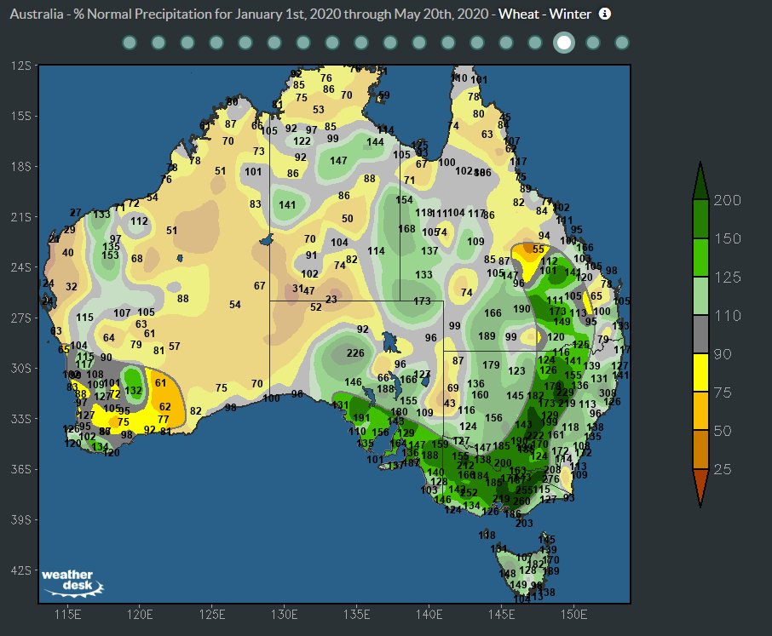
Task: Select the third slide indicator dot
Action: point(187,43)
